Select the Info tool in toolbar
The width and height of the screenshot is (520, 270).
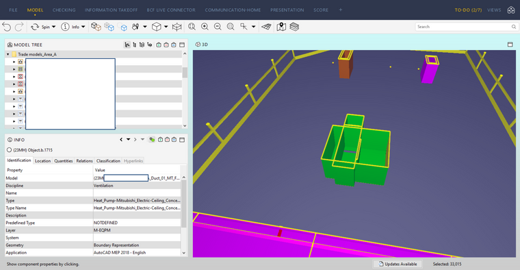[70, 27]
